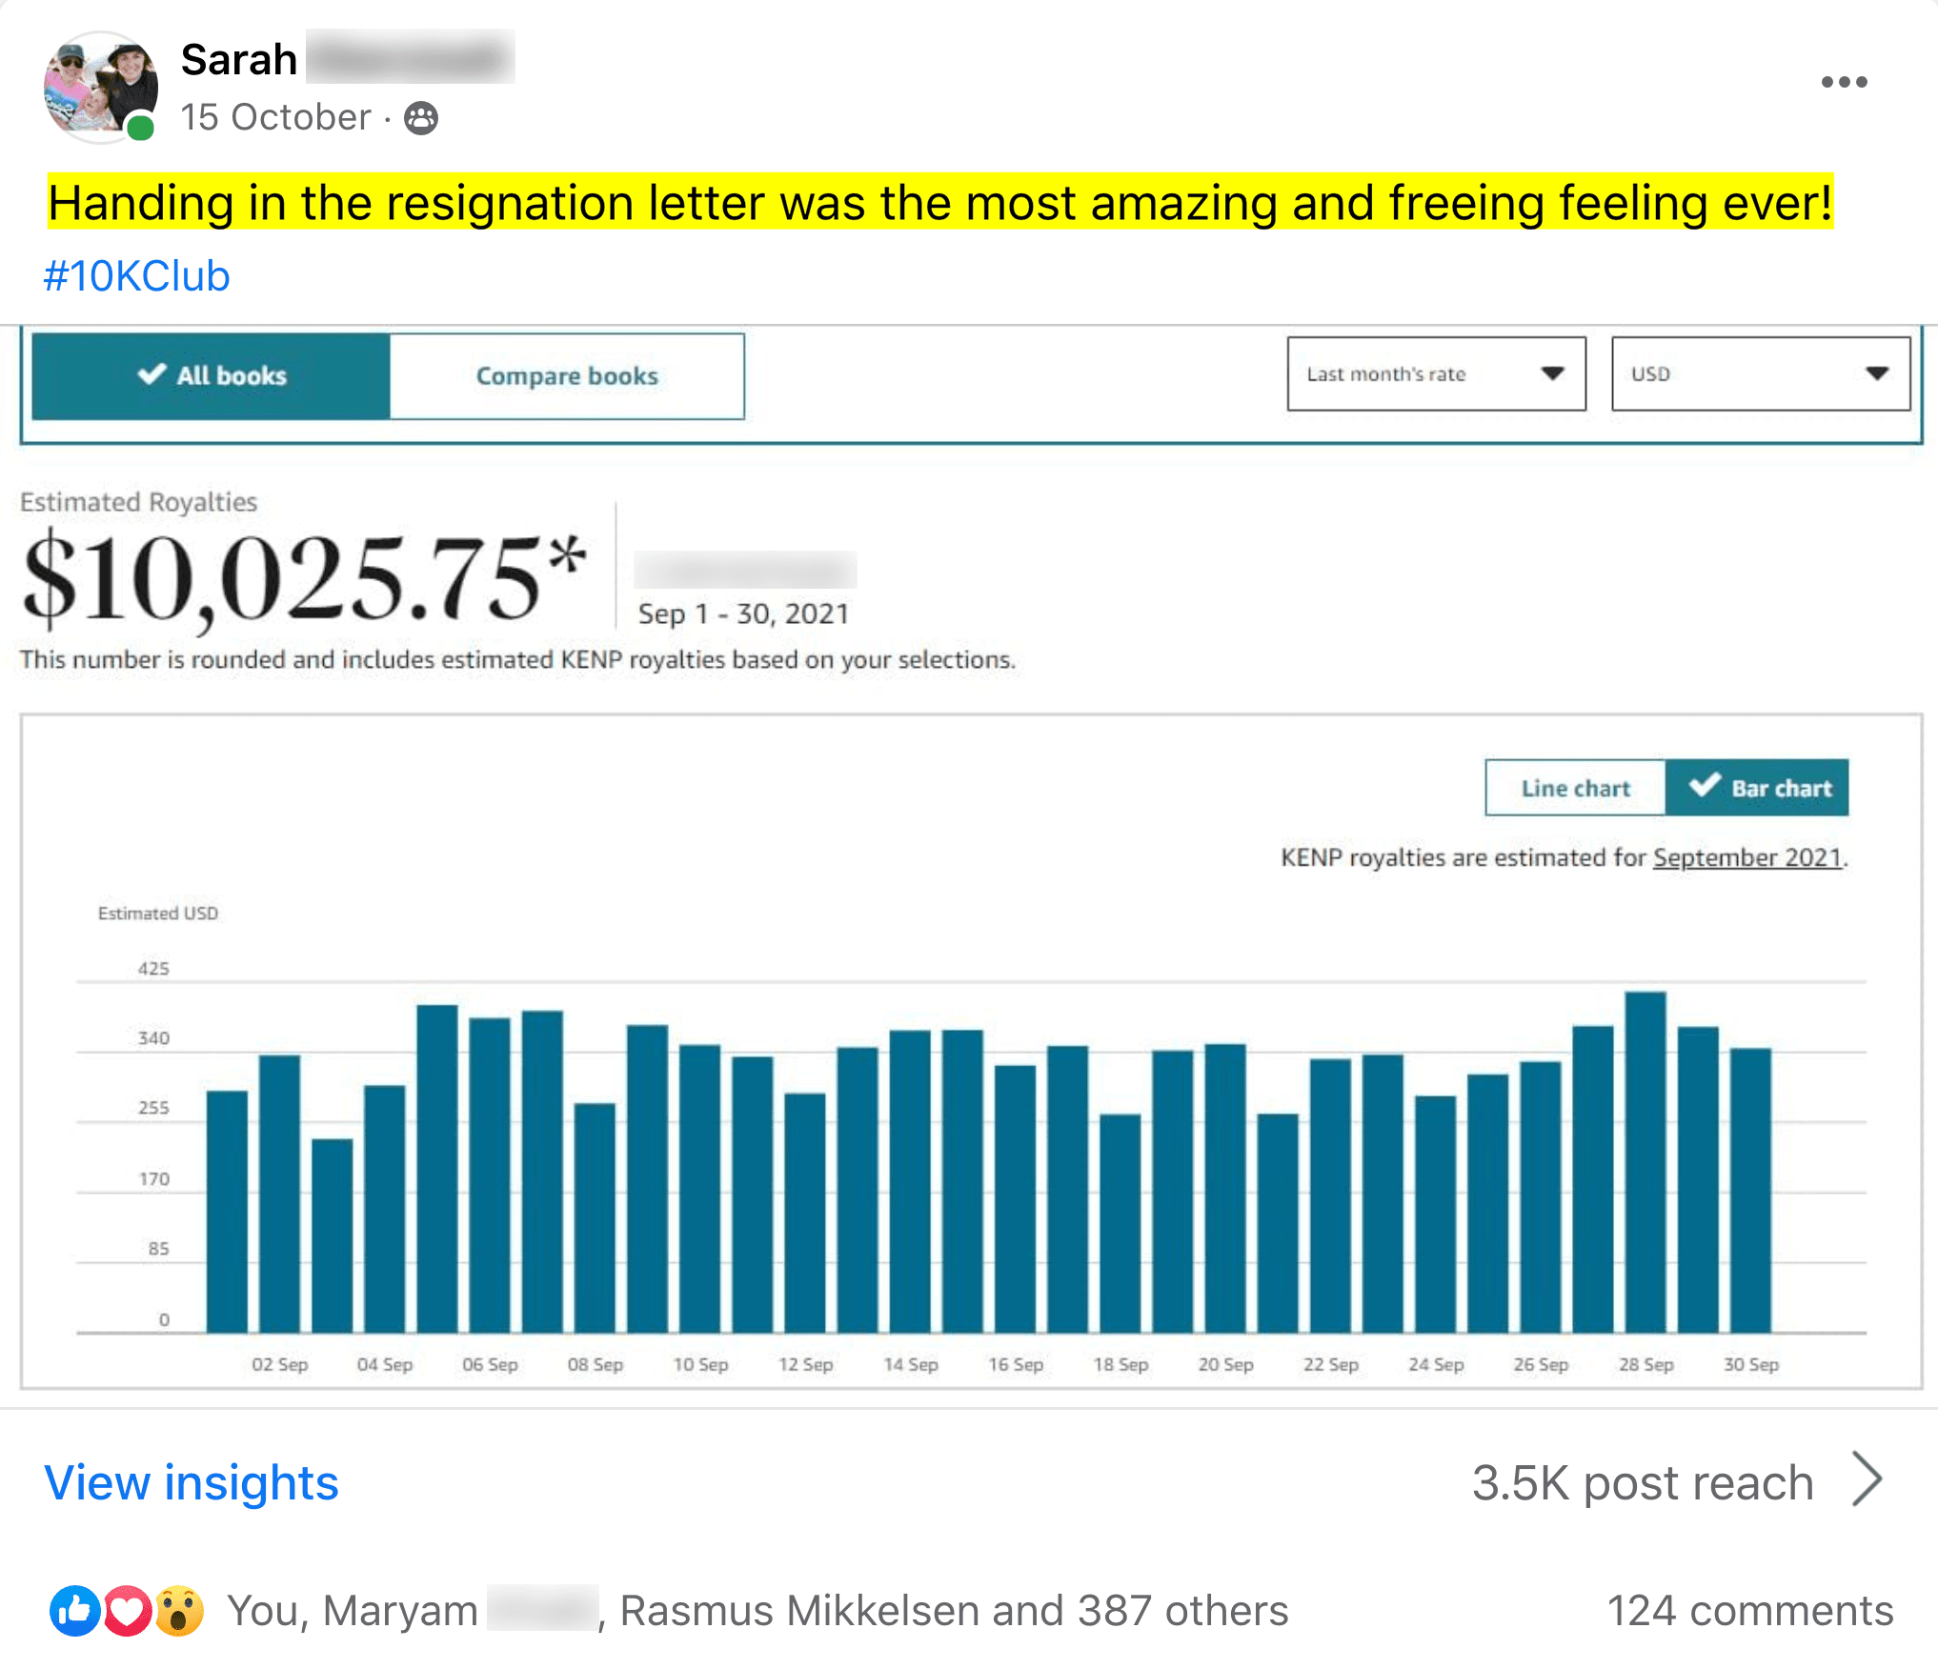The image size is (1938, 1669).
Task: Open post reach details chevron arrow
Action: pos(1867,1480)
